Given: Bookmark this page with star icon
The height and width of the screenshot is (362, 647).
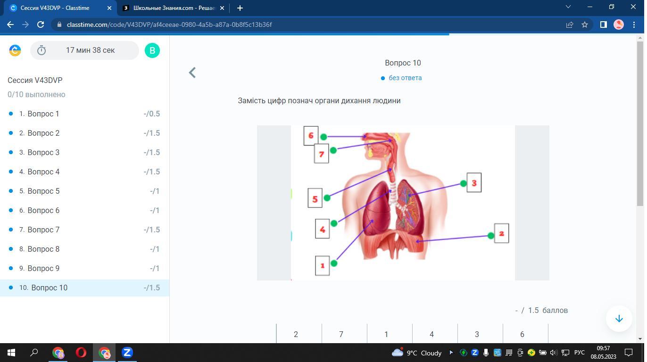Looking at the screenshot, I should tap(585, 25).
